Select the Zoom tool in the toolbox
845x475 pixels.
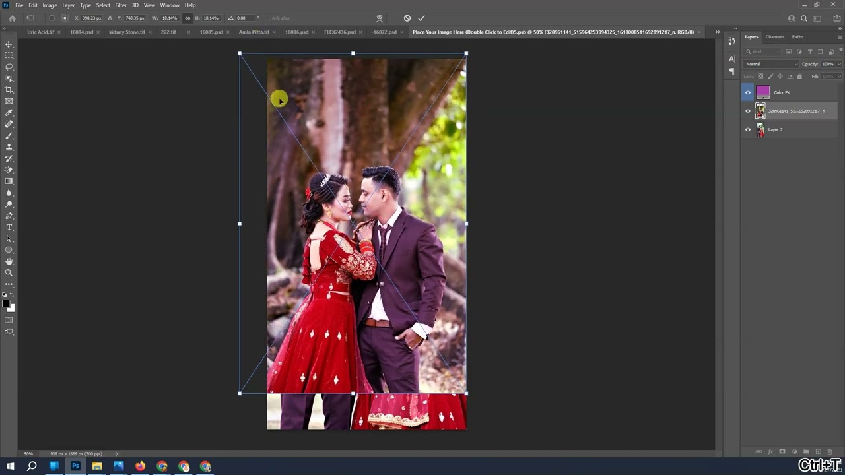(x=9, y=272)
